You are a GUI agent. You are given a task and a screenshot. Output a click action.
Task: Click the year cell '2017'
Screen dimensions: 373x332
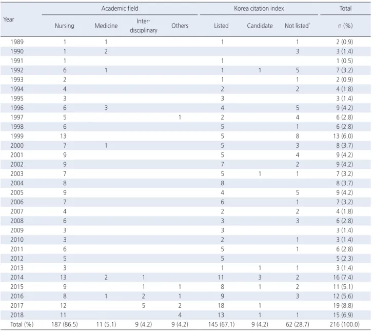17,306
